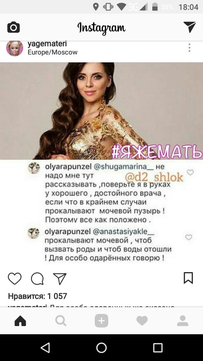This screenshot has width=203, height=361.
Task: Go to the Home tab
Action: (x=20, y=321)
